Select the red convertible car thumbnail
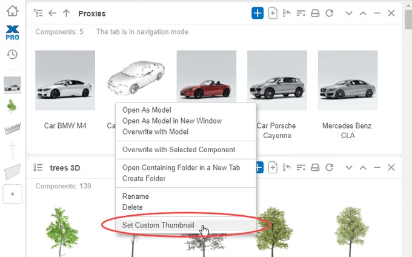Screen dimensions: 412x257 (x=207, y=76)
